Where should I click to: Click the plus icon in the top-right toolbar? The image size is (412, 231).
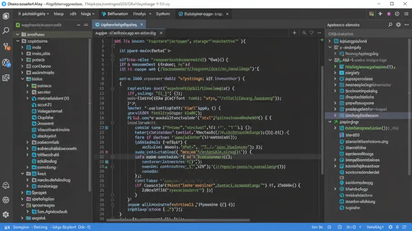(380, 14)
